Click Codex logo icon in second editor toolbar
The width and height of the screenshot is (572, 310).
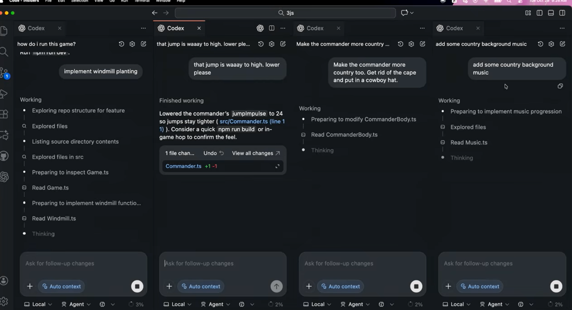coord(260,28)
